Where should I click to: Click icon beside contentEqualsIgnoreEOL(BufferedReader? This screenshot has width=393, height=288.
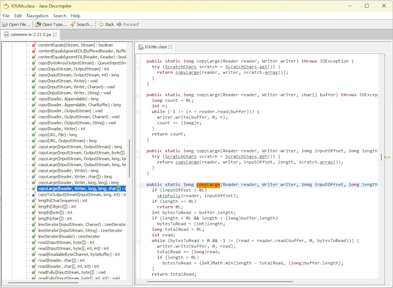[34, 51]
